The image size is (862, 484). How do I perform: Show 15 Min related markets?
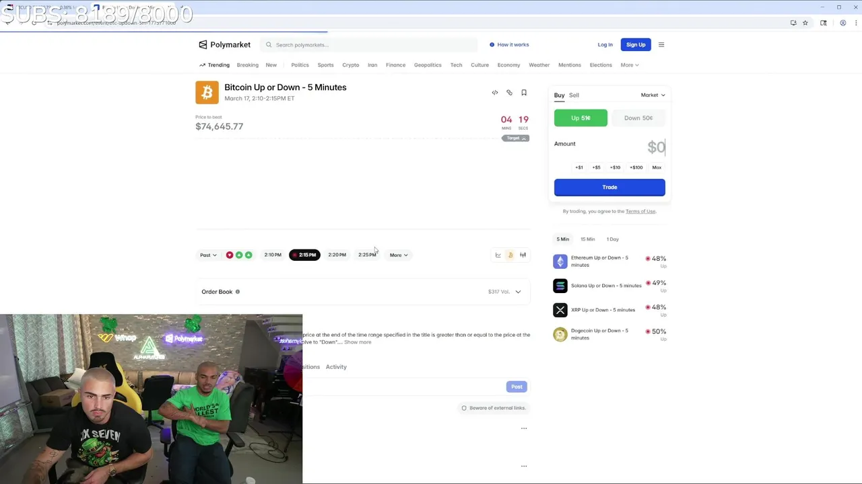point(588,239)
